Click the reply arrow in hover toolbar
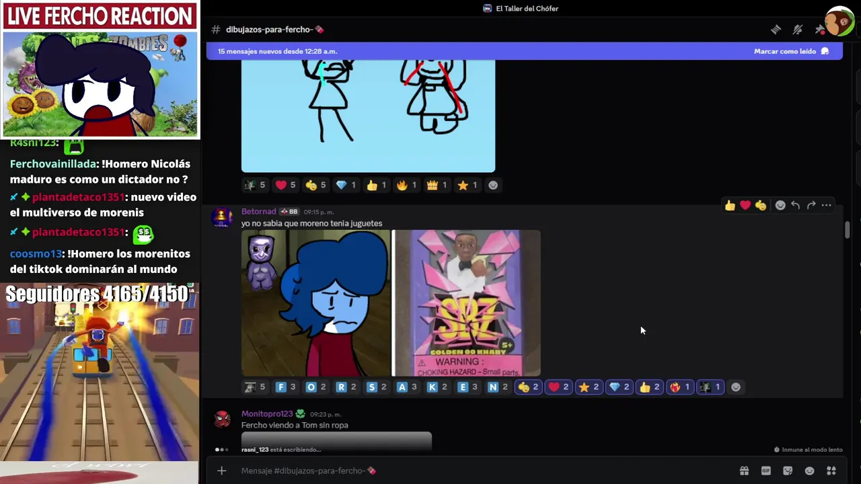Screen dimensions: 861x484 tap(796, 205)
